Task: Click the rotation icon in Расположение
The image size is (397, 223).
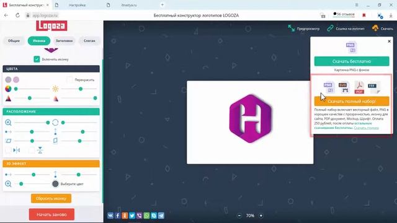Action: click(x=55, y=123)
